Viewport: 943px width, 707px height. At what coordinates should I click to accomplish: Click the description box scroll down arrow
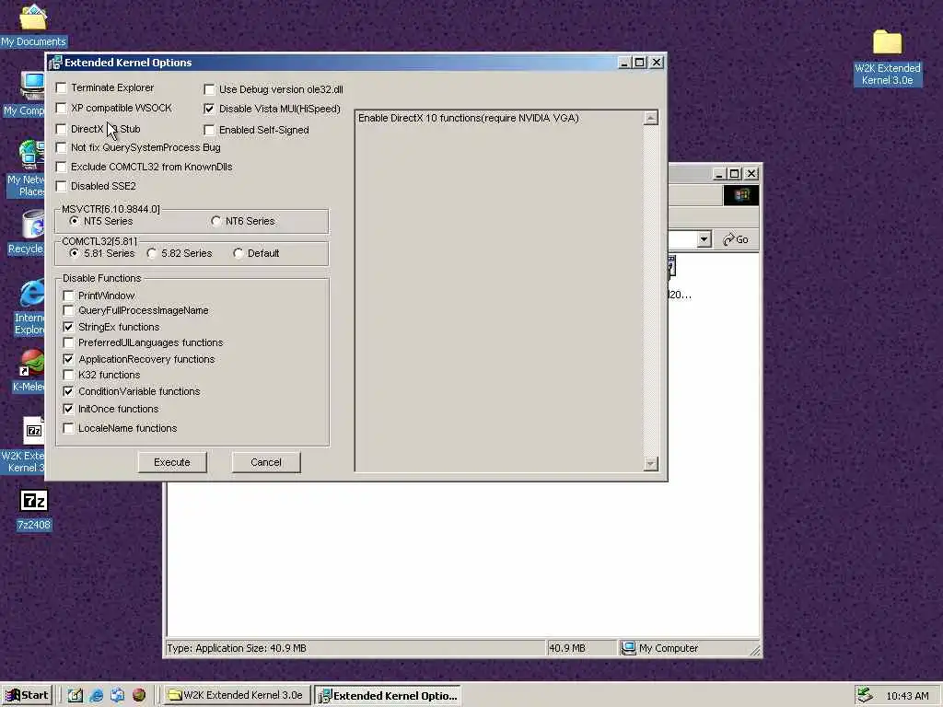coord(650,464)
